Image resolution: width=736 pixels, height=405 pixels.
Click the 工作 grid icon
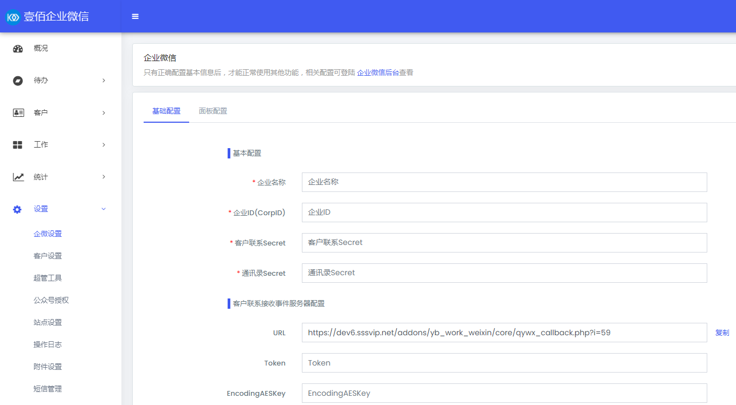(x=18, y=145)
